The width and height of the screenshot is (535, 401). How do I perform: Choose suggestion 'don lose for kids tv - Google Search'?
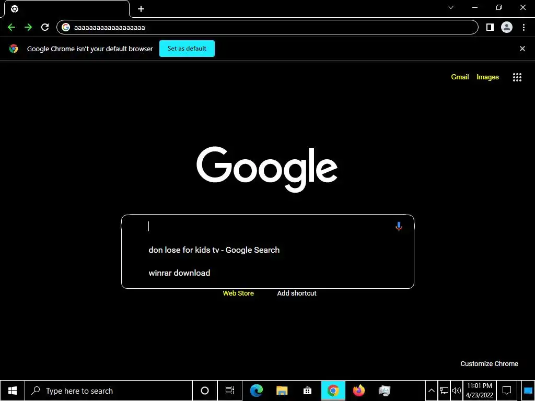click(x=268, y=250)
